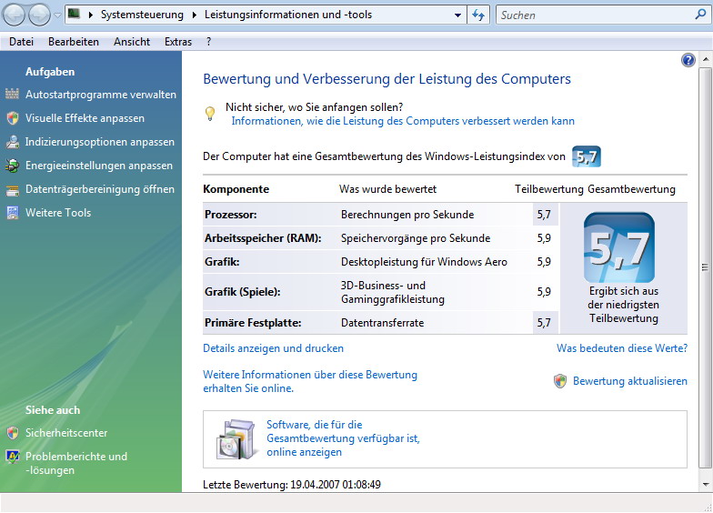Open the Ansicht menu
Screen dimensions: 713x513
[132, 42]
